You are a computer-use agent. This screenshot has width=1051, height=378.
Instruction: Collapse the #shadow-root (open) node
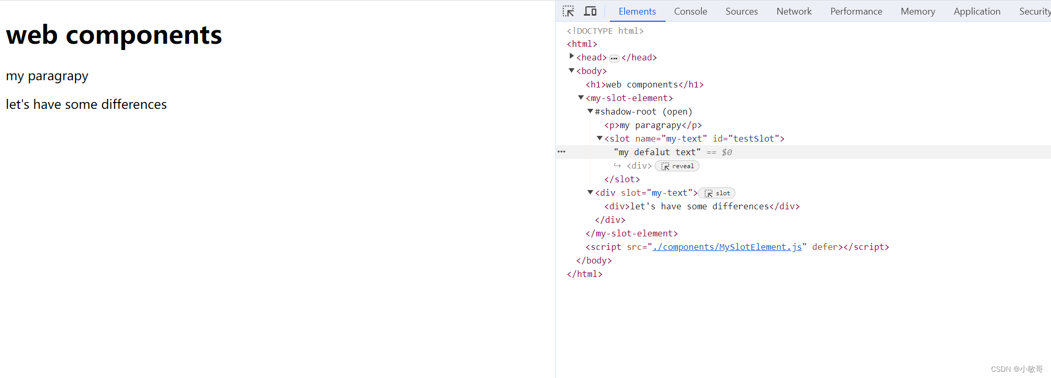(590, 111)
